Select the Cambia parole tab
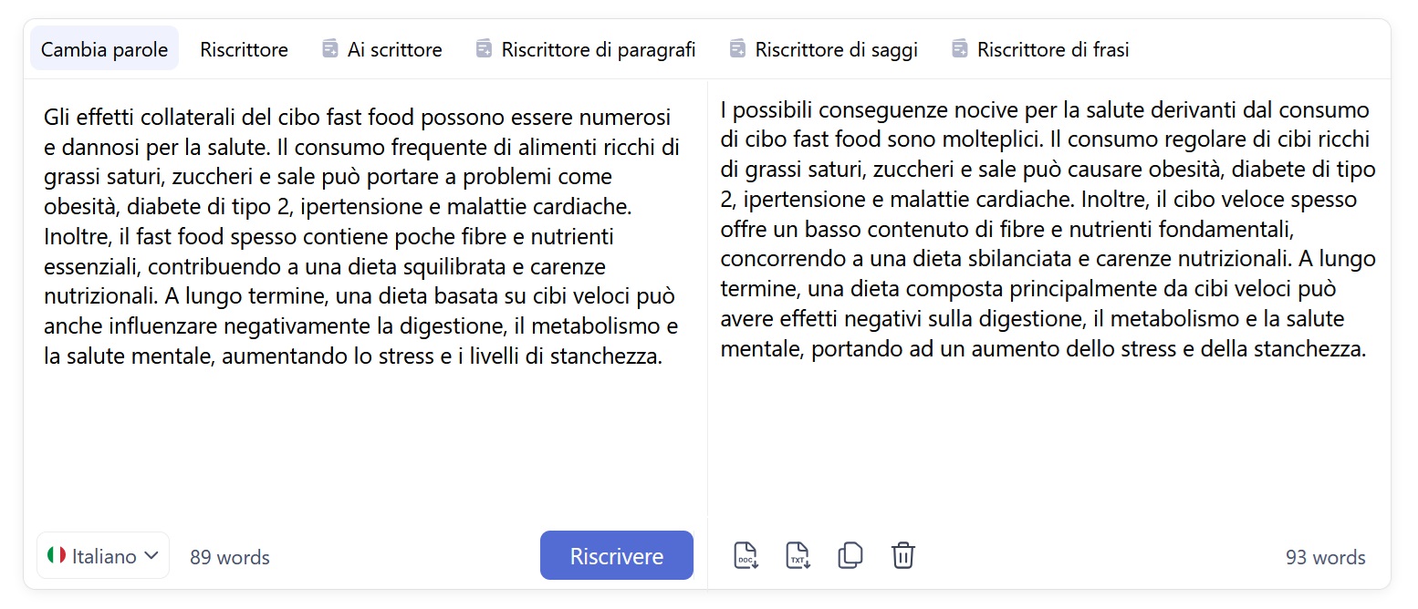1418x609 pixels. point(103,48)
